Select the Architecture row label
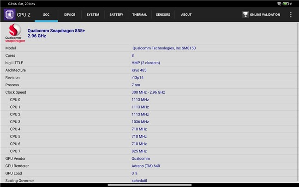Viewport: 299px width, 187px height. coord(15,70)
